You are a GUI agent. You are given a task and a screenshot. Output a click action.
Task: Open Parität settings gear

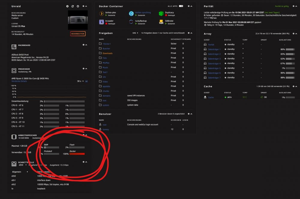tap(293, 6)
